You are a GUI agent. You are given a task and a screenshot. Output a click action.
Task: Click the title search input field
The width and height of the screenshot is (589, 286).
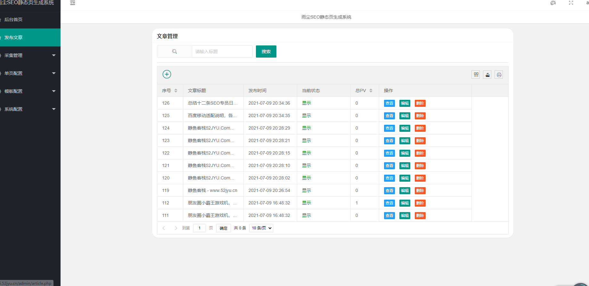pos(222,52)
